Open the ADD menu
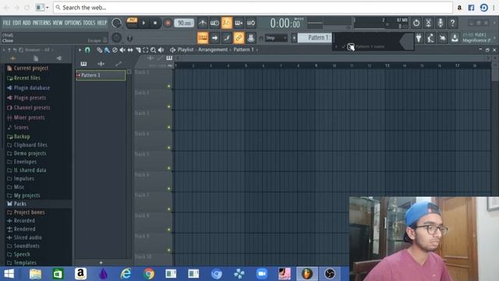This screenshot has width=499, height=281. (27, 23)
